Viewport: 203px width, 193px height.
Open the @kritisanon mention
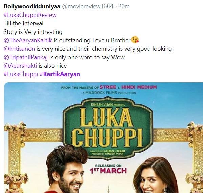coord(19,49)
